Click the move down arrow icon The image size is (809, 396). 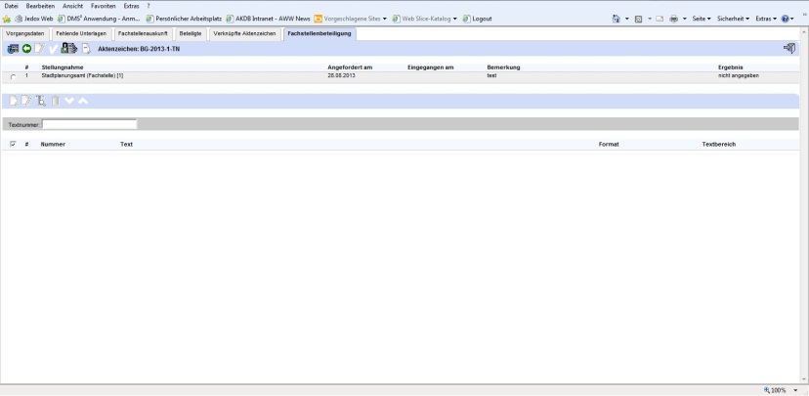(69, 101)
